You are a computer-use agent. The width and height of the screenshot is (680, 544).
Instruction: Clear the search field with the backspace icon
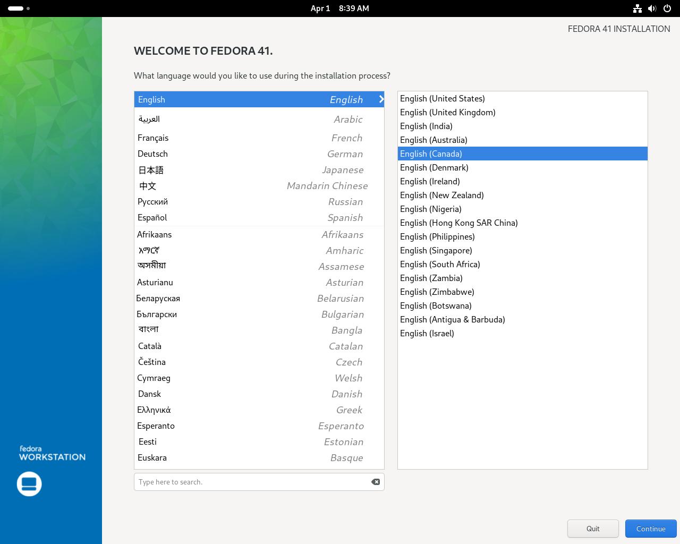pyautogui.click(x=376, y=482)
